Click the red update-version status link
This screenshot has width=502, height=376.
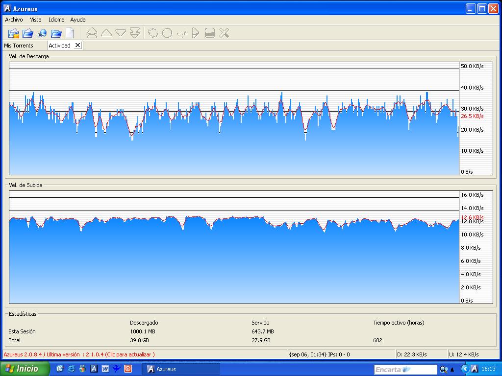[79, 354]
